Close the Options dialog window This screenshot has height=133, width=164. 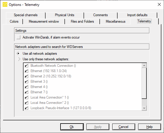pyautogui.click(x=159, y=4)
